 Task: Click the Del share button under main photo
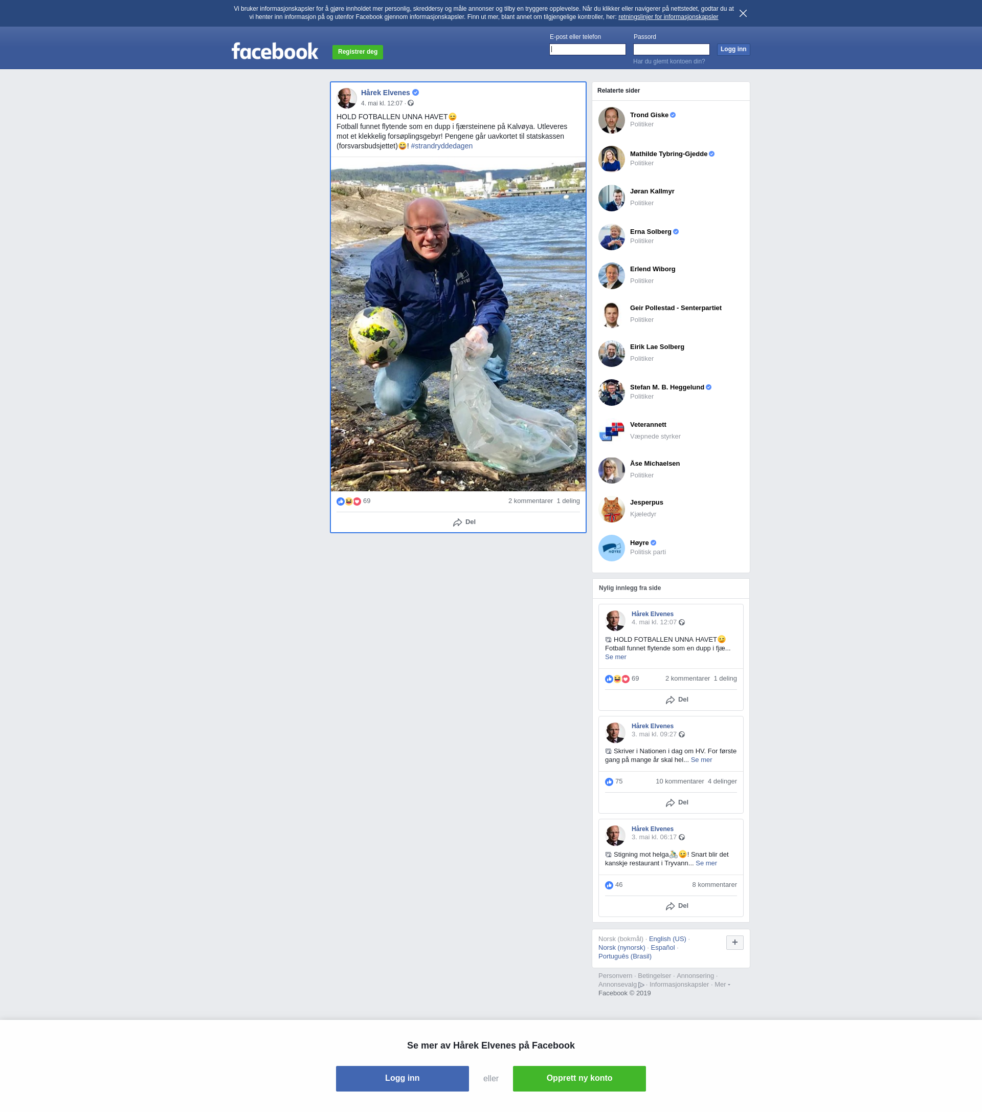click(x=464, y=522)
